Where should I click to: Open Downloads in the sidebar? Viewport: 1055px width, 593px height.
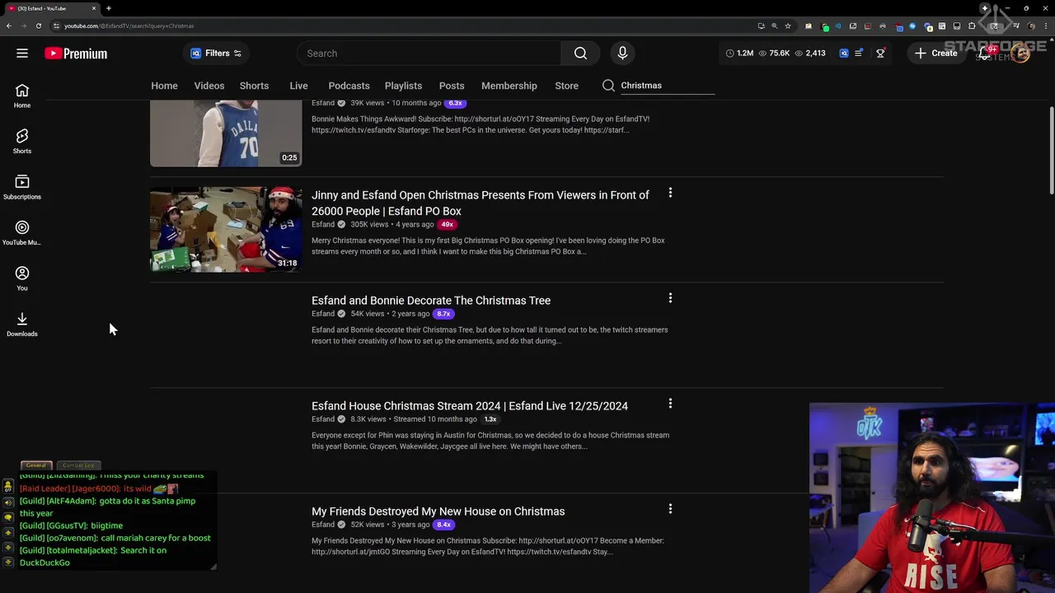[x=22, y=324]
